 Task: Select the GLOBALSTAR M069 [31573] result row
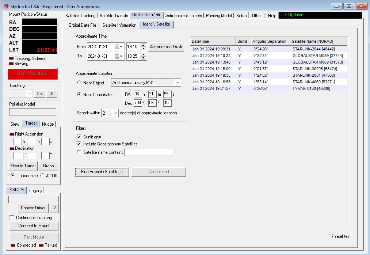[269, 62]
